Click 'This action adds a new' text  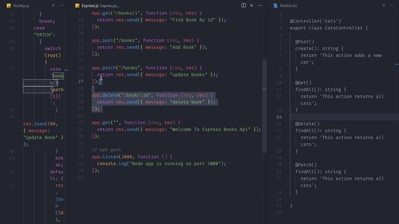coord(350,55)
